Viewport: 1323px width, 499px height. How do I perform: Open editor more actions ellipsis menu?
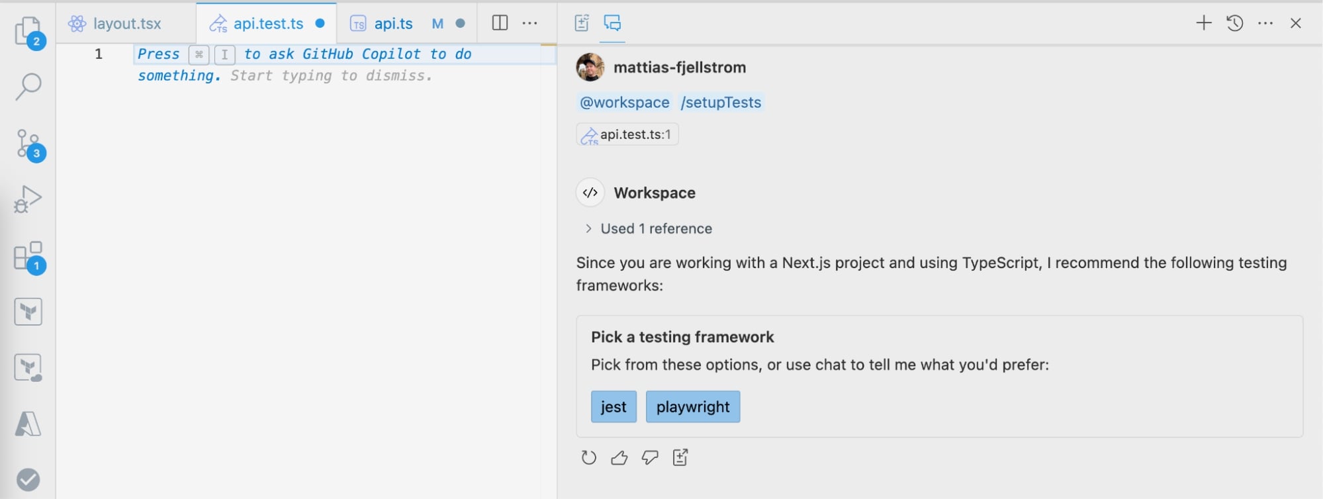coord(530,24)
